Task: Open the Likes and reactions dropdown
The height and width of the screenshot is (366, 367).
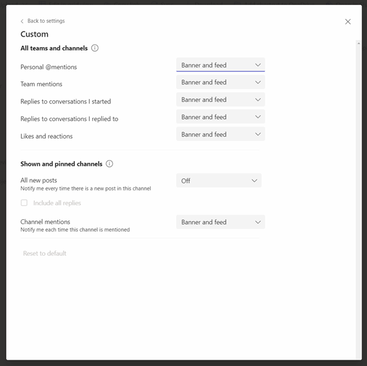Action: point(221,134)
